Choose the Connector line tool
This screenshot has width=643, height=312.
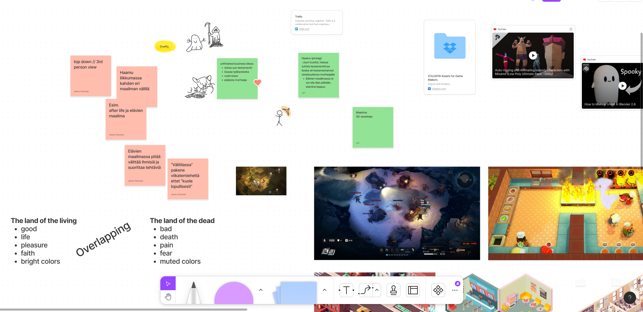(x=366, y=290)
